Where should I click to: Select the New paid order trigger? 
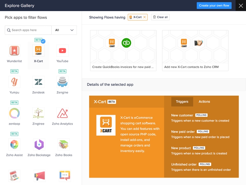click(183, 132)
